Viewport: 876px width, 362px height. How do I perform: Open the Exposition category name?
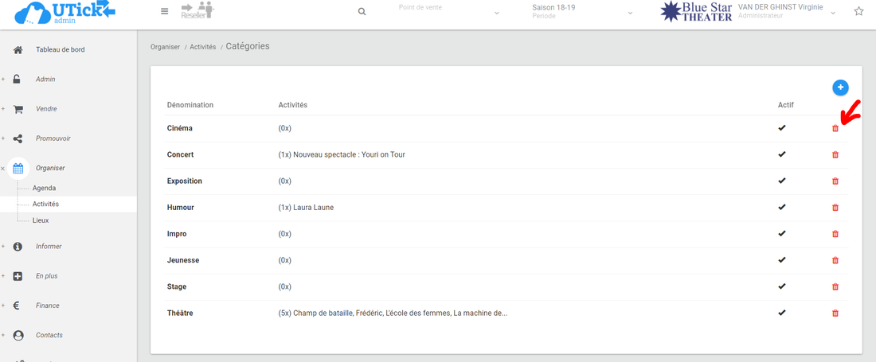184,181
